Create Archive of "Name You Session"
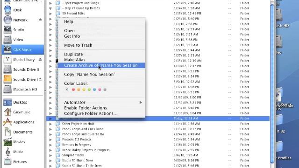This screenshot has height=168, width=299. pos(101,65)
